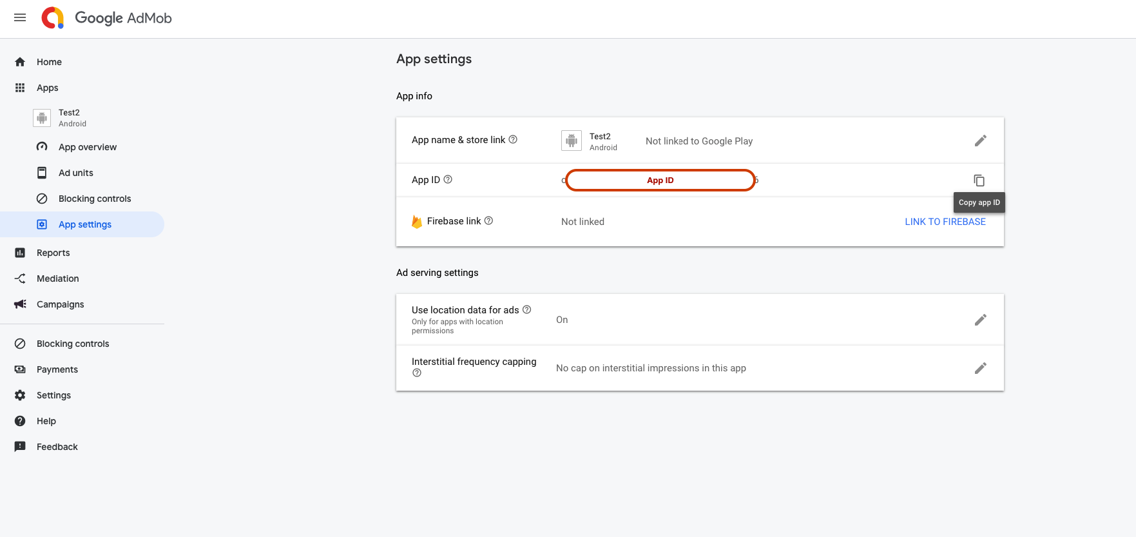
Task: Navigate to Ad units
Action: (76, 173)
